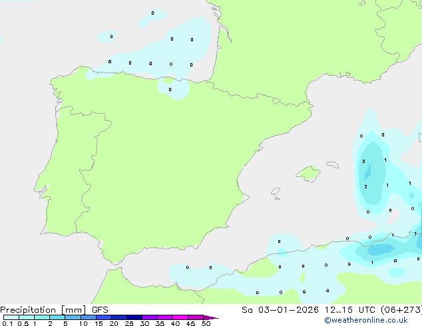Click the legend scale value '0.1'
This screenshot has width=422, height=326.
pyautogui.click(x=7, y=323)
